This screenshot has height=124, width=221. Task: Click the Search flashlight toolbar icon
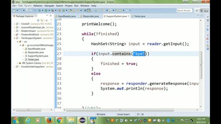[78, 10]
